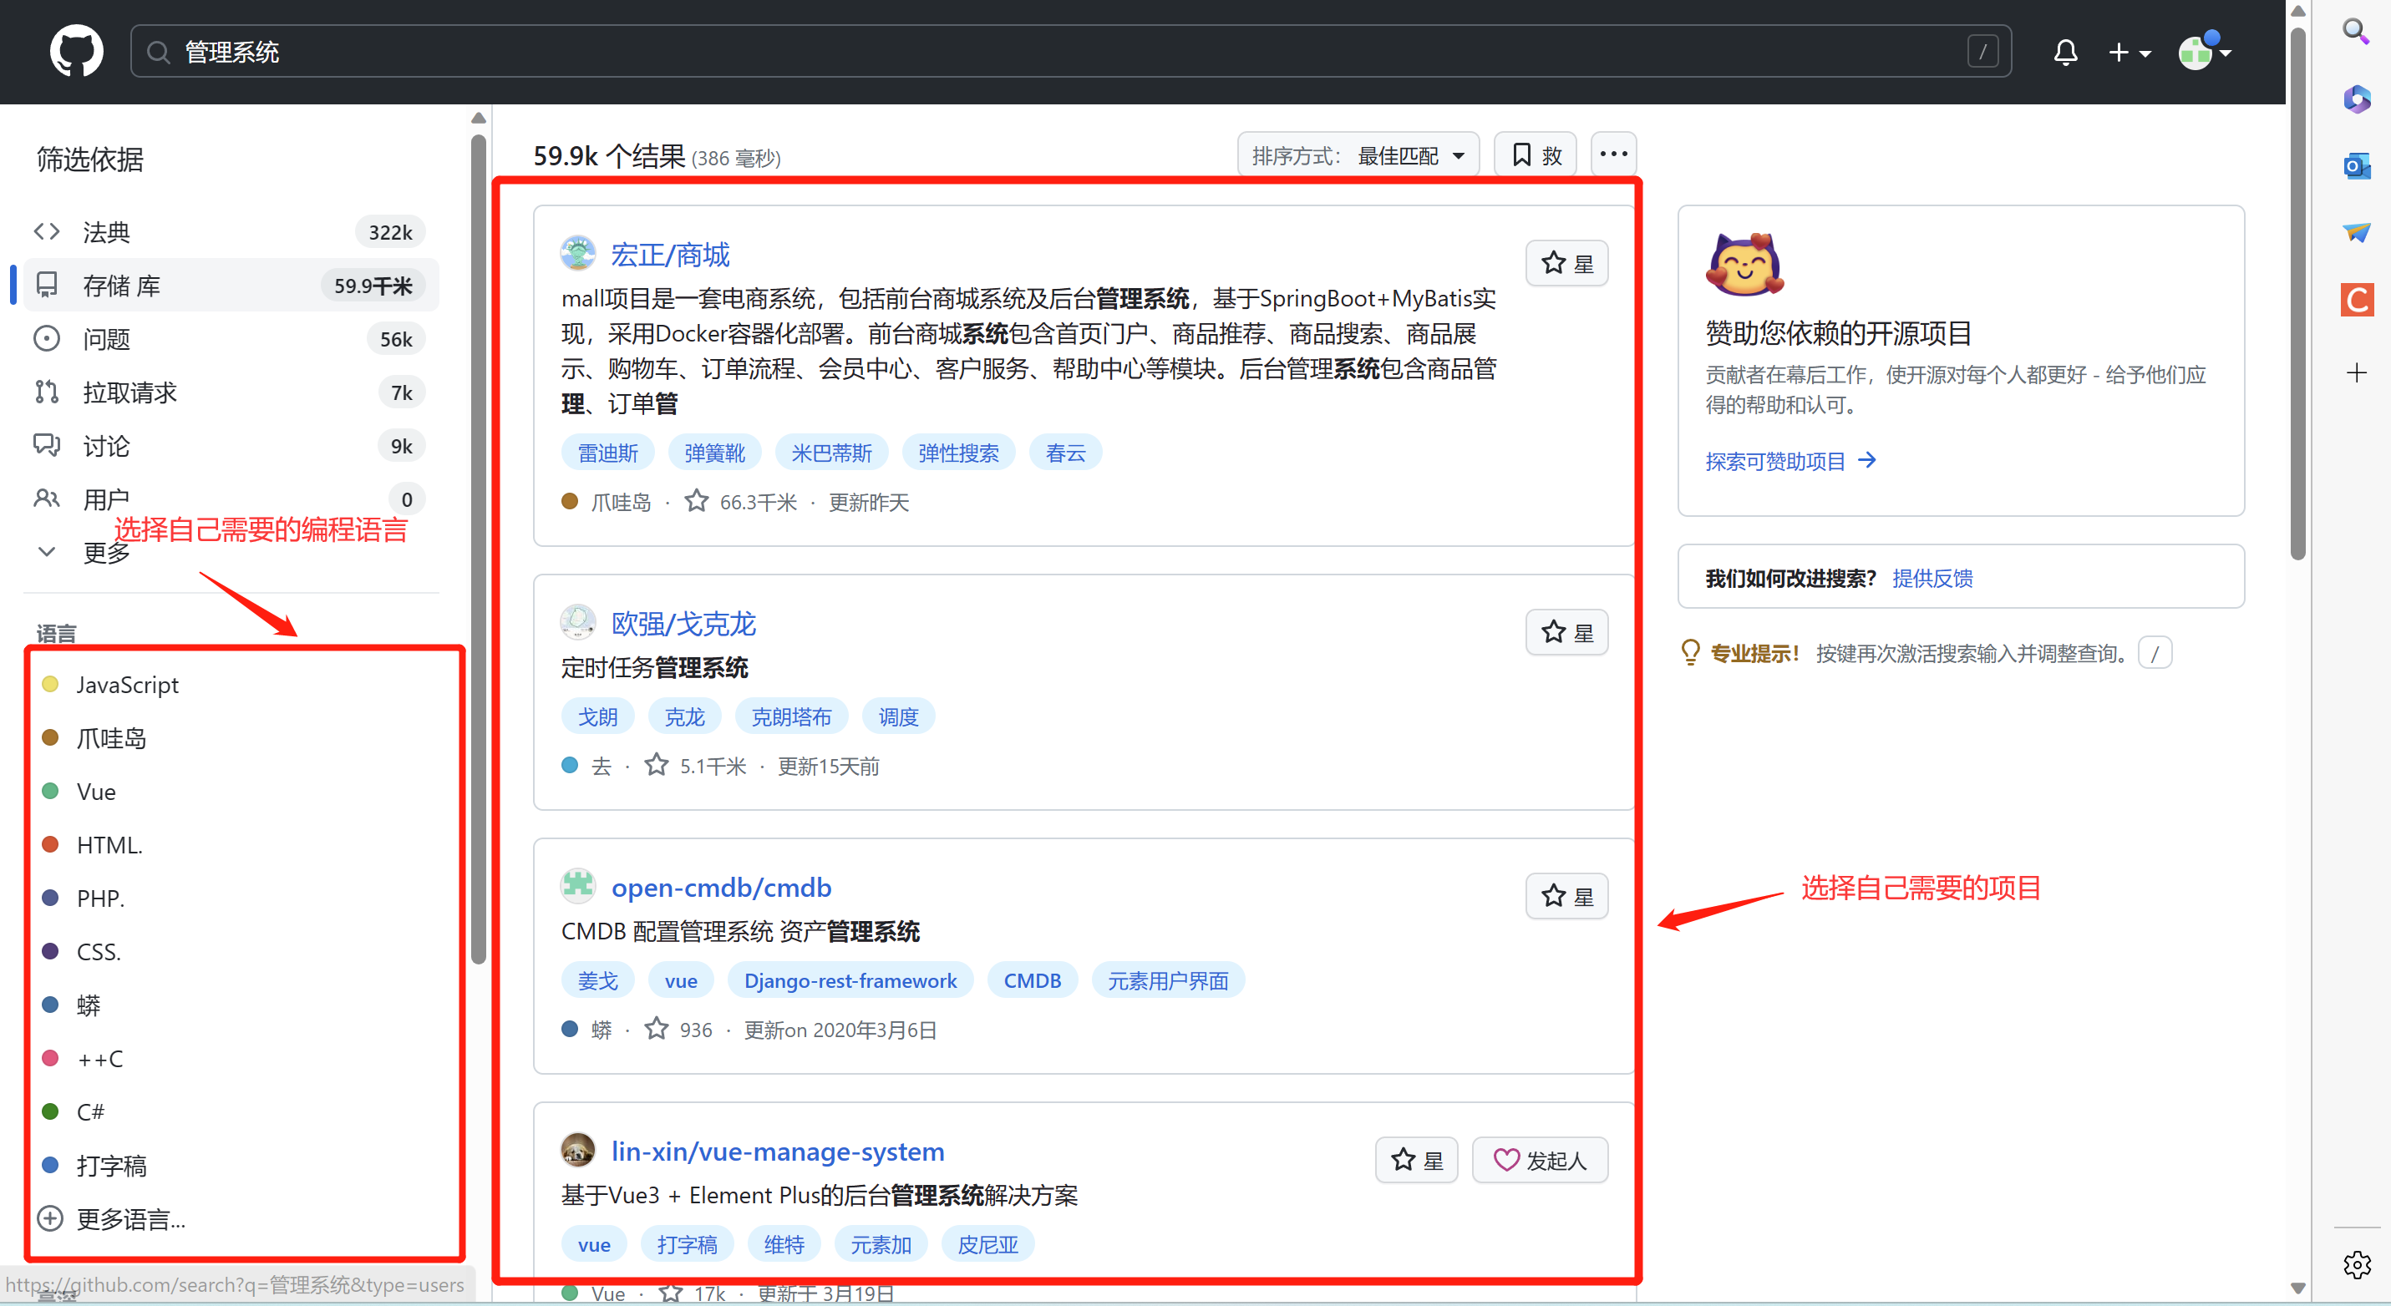Image resolution: width=2391 pixels, height=1306 pixels.
Task: Click the search input containing 管理系统
Action: (1068, 52)
